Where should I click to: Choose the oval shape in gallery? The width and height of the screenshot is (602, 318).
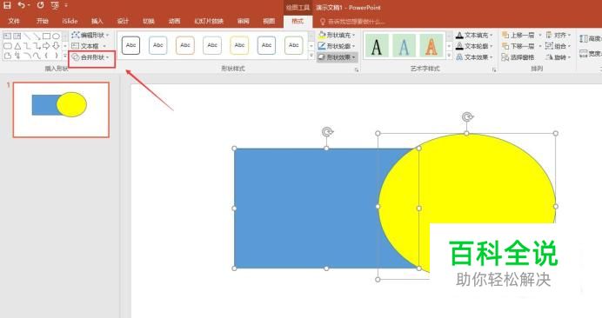pyautogui.click(x=56, y=36)
